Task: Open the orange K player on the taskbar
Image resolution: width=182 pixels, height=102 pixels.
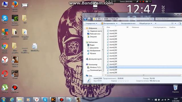Action: pos(53,99)
